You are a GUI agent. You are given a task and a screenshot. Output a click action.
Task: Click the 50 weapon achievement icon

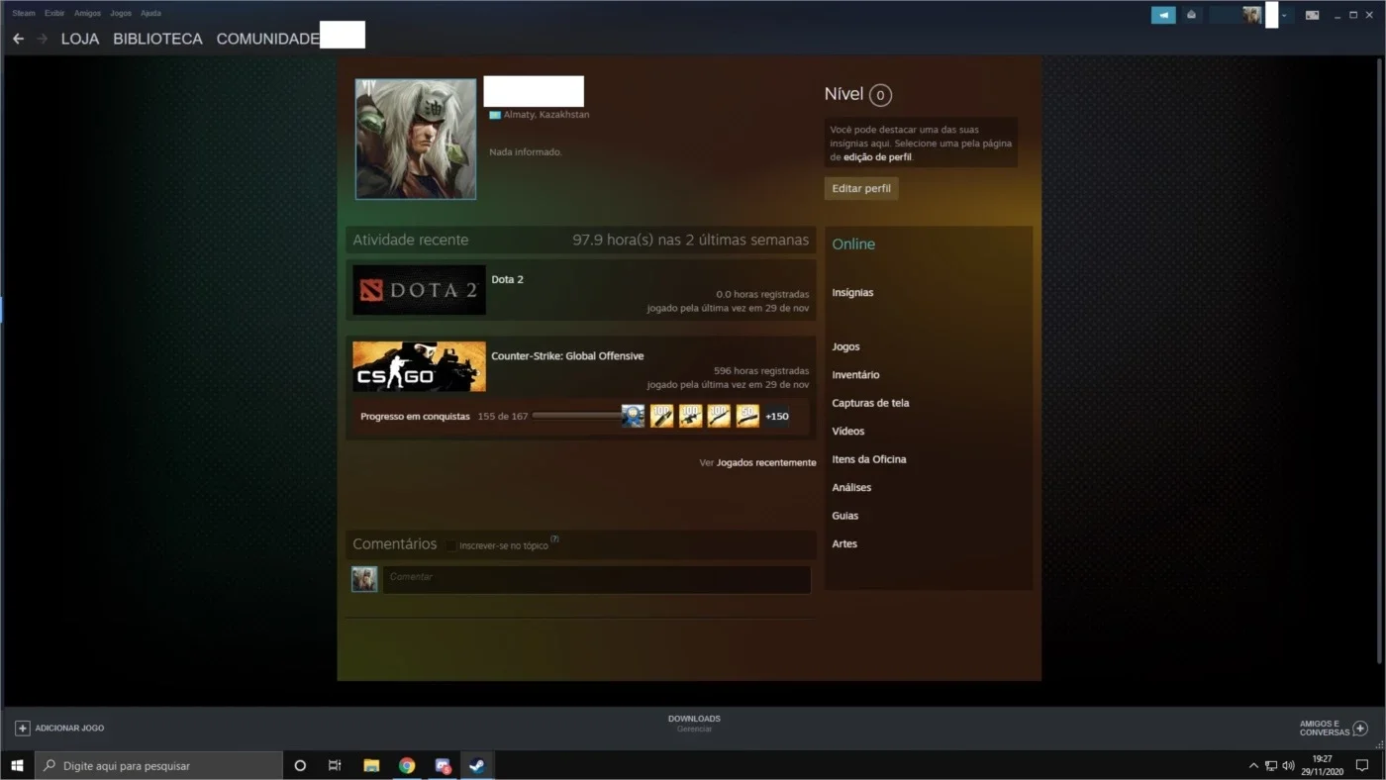click(747, 416)
